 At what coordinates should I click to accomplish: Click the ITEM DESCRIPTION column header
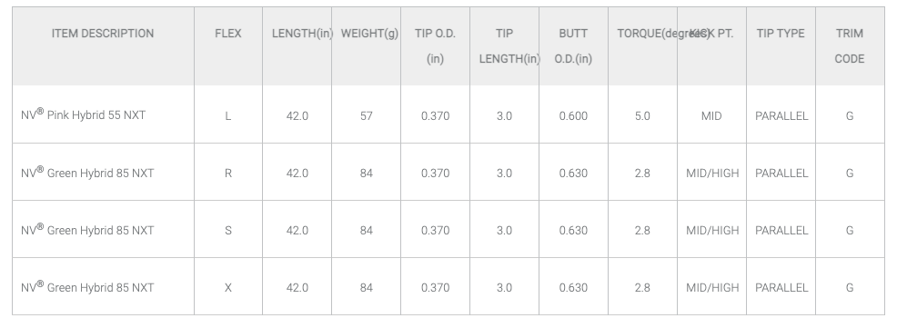(x=103, y=34)
